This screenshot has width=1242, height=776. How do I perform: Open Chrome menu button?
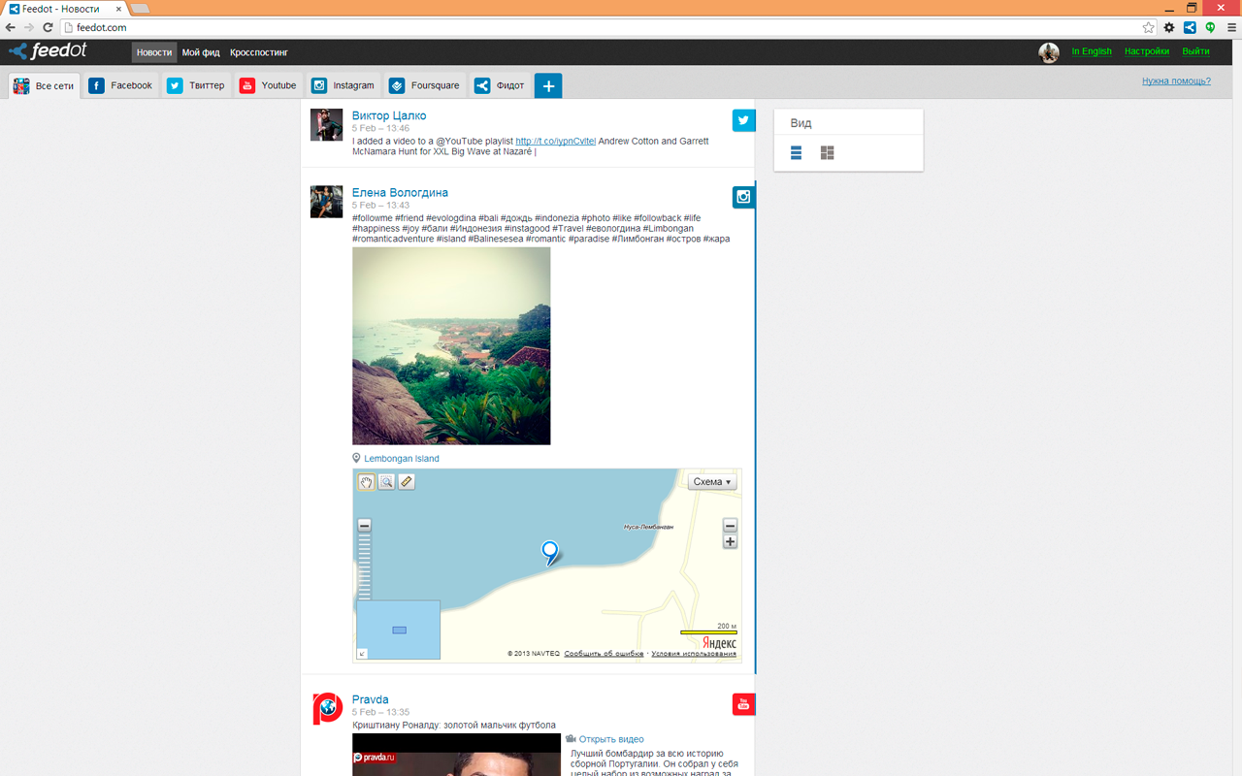pyautogui.click(x=1230, y=27)
